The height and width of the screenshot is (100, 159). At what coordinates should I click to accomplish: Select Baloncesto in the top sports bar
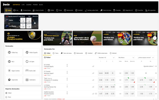(69, 10)
